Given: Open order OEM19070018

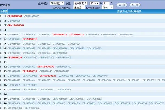Looking at the screenshot, I should [109, 35].
